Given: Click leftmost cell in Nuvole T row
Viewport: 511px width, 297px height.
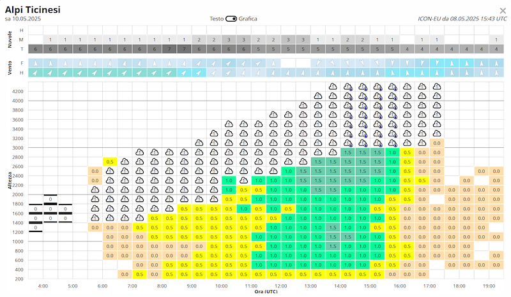Looking at the screenshot, I should tap(36, 49).
